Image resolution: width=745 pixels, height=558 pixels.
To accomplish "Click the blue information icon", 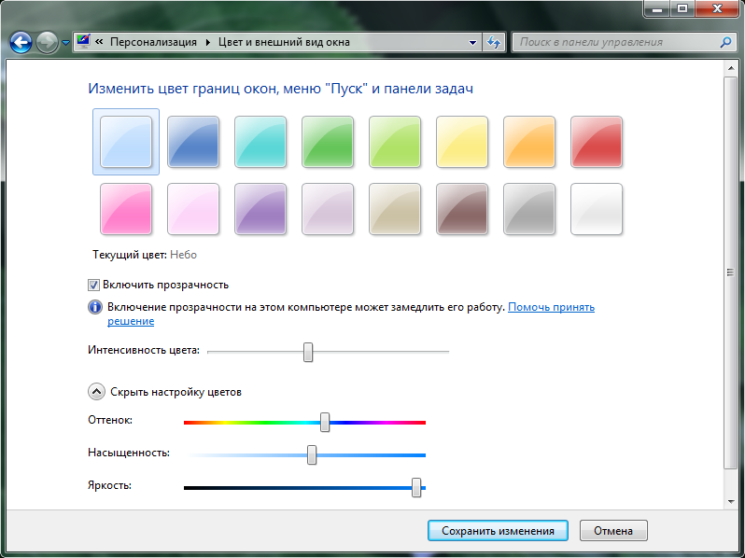I will click(x=95, y=307).
